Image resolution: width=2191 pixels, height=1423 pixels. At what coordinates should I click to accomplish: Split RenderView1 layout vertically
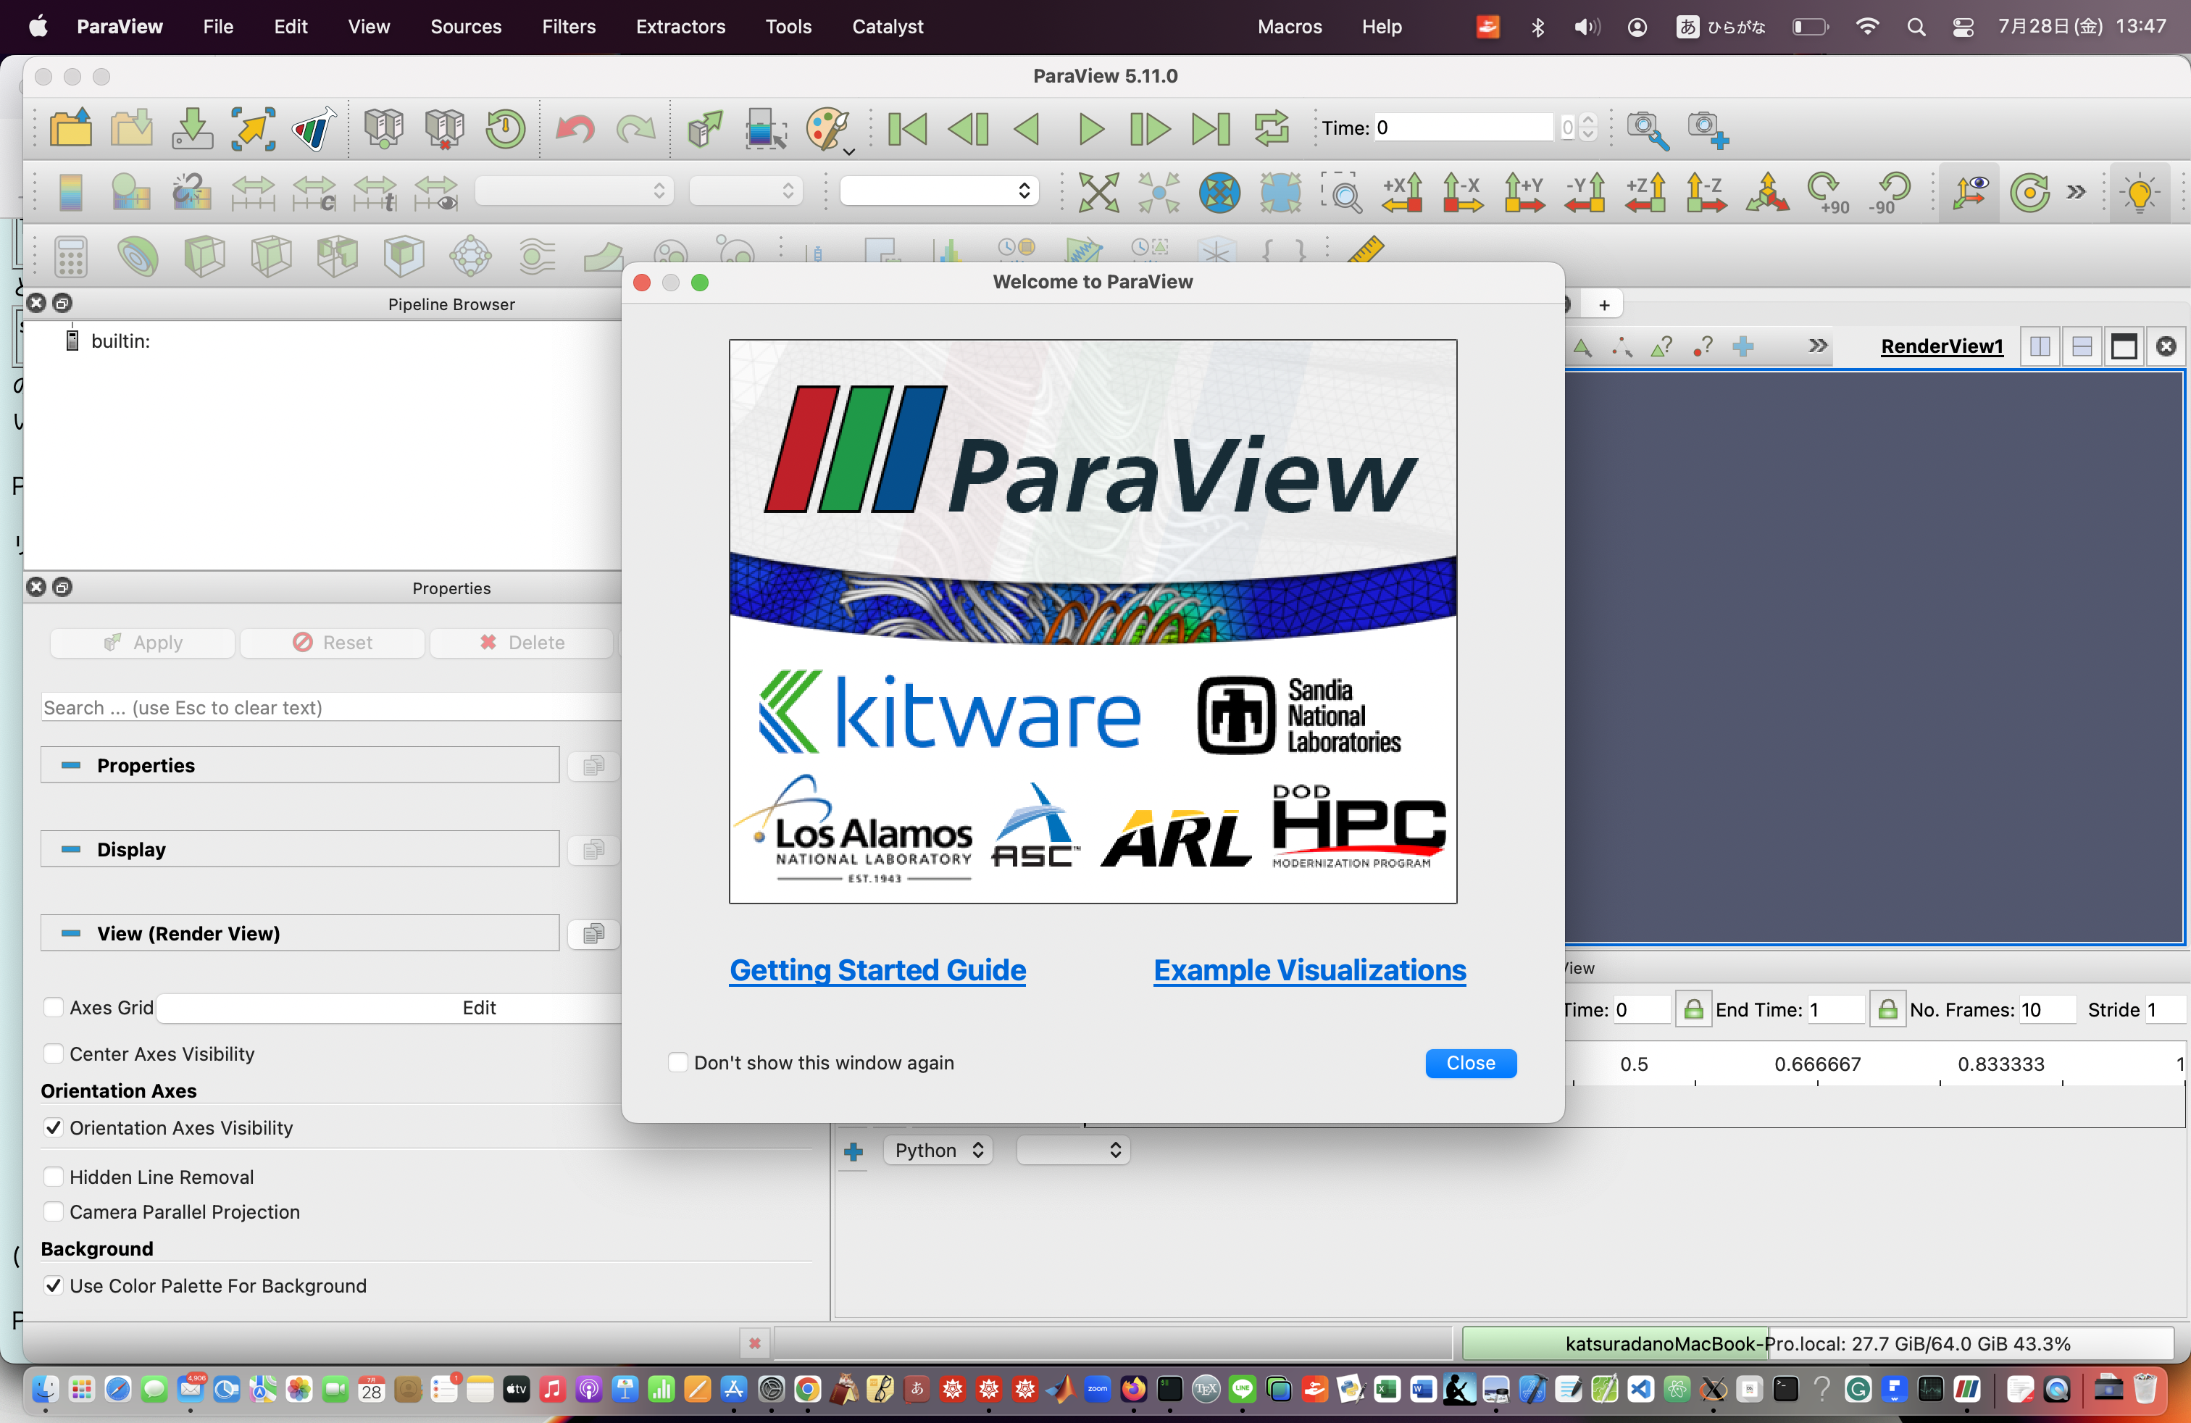pyautogui.click(x=2082, y=346)
